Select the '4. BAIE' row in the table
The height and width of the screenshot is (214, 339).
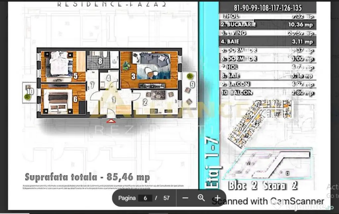[x=267, y=42]
